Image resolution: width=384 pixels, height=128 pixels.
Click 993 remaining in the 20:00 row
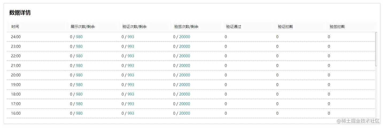[131, 75]
